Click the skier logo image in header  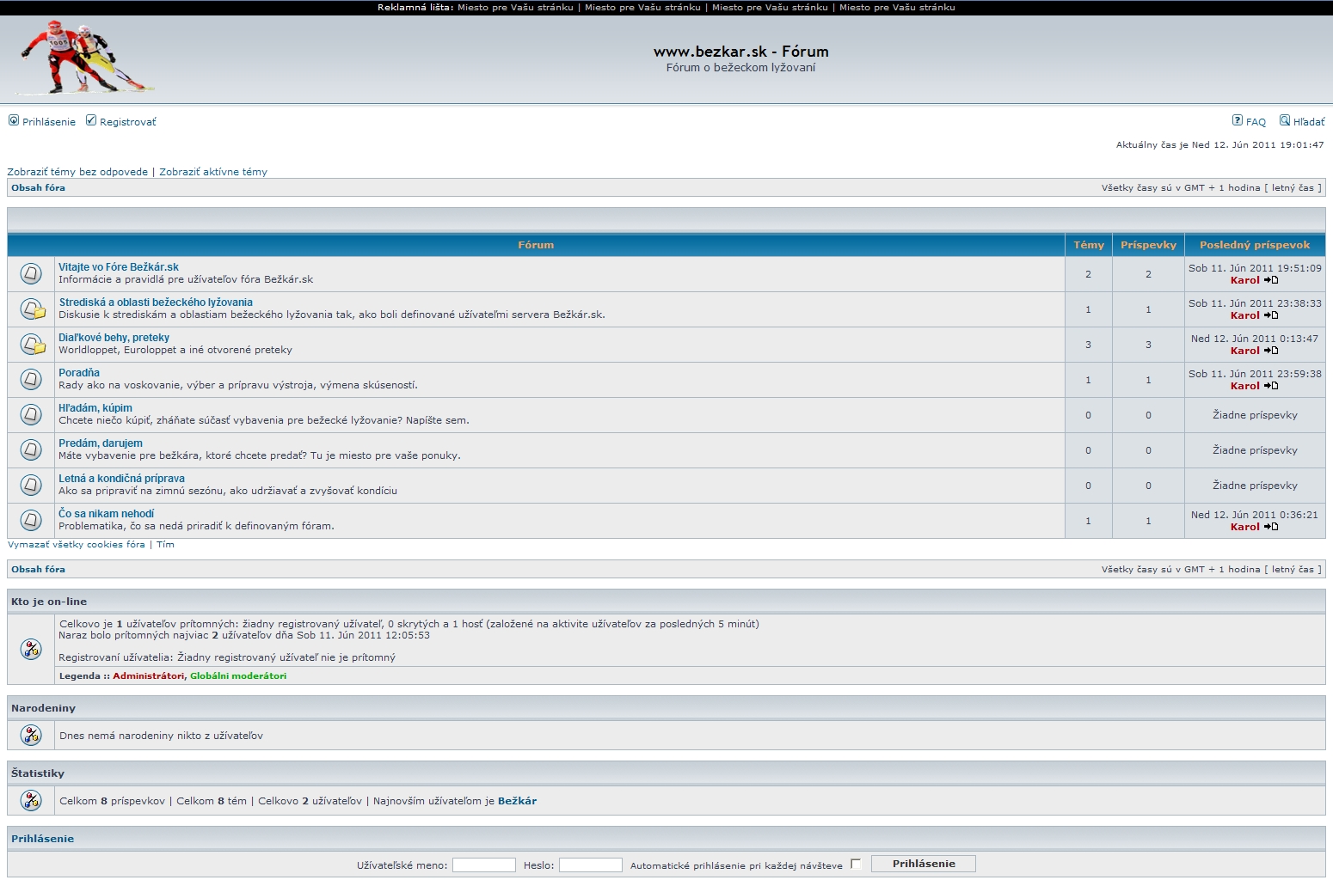click(84, 58)
